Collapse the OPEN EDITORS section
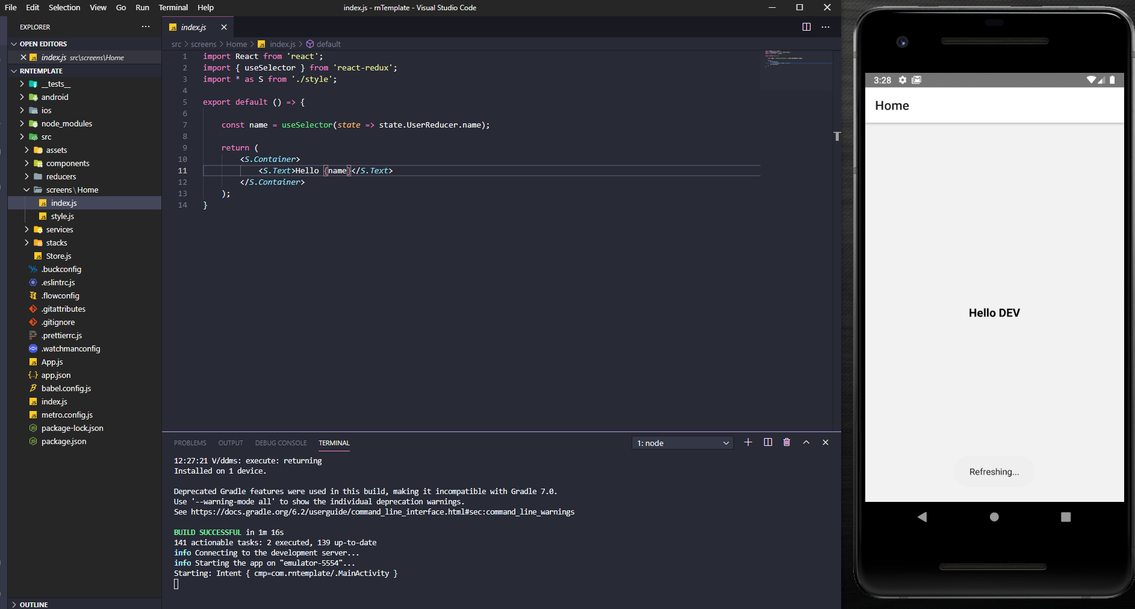 pyautogui.click(x=43, y=44)
